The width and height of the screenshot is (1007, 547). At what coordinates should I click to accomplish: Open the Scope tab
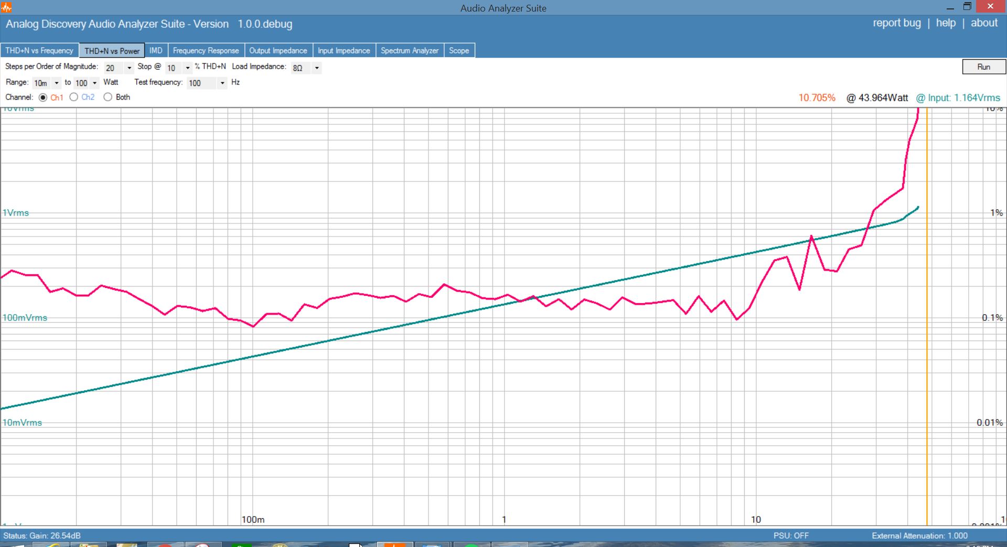(459, 50)
